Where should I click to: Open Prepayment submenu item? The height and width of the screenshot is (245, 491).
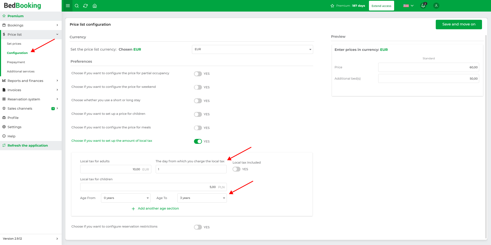click(x=16, y=62)
